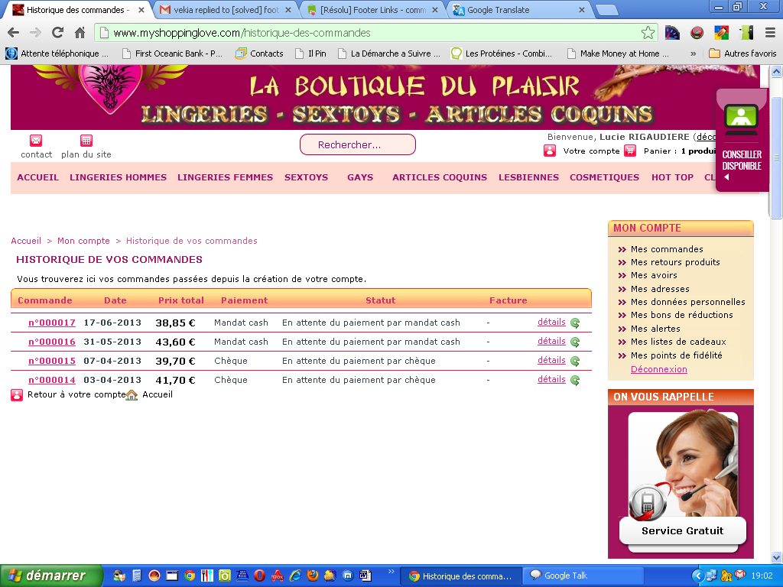
Task: Open the LINGERIES FEMMES menu
Action: [226, 177]
